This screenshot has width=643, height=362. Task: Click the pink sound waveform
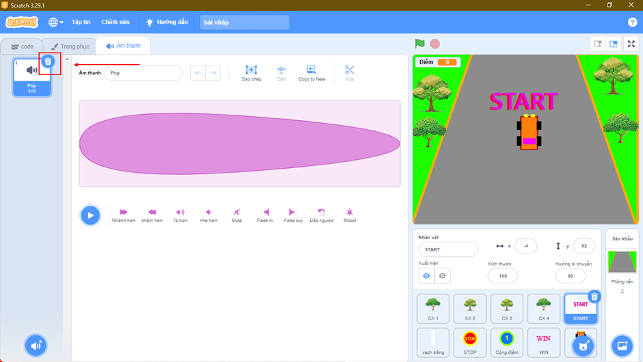click(x=240, y=143)
